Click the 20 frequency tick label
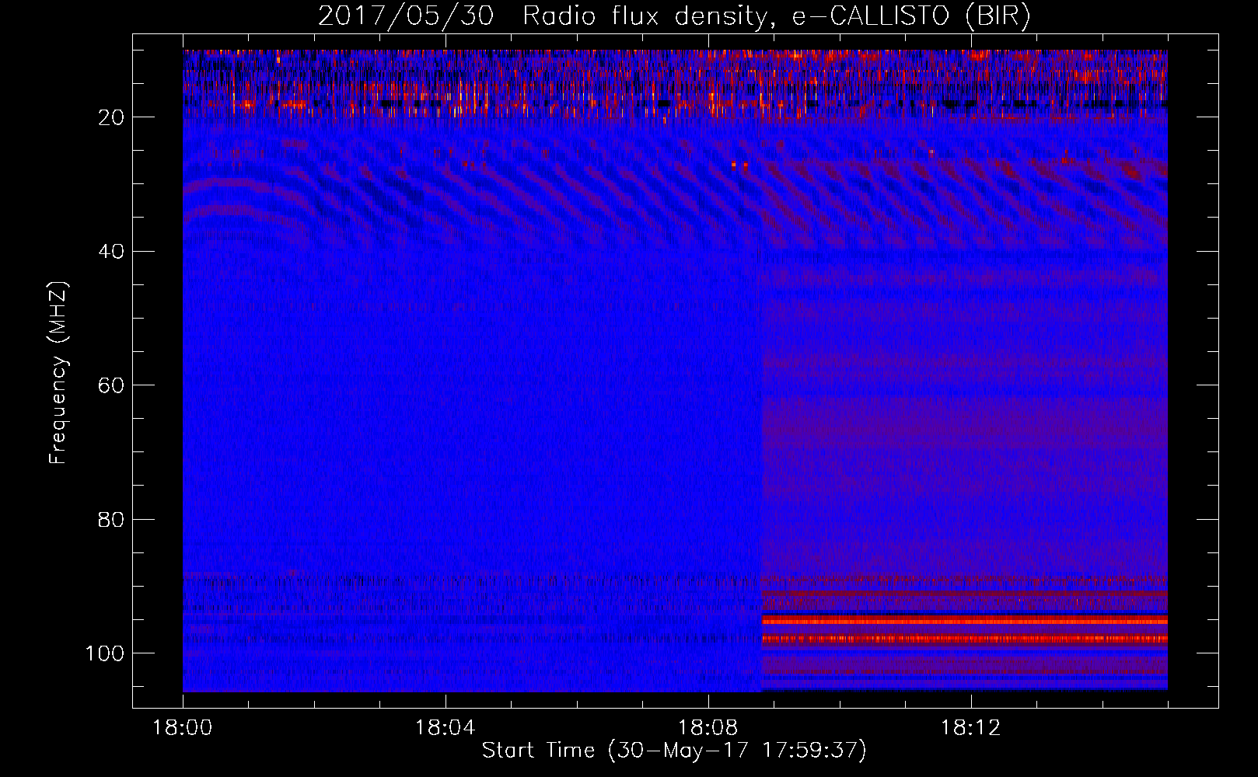This screenshot has width=1258, height=777. tap(112, 117)
